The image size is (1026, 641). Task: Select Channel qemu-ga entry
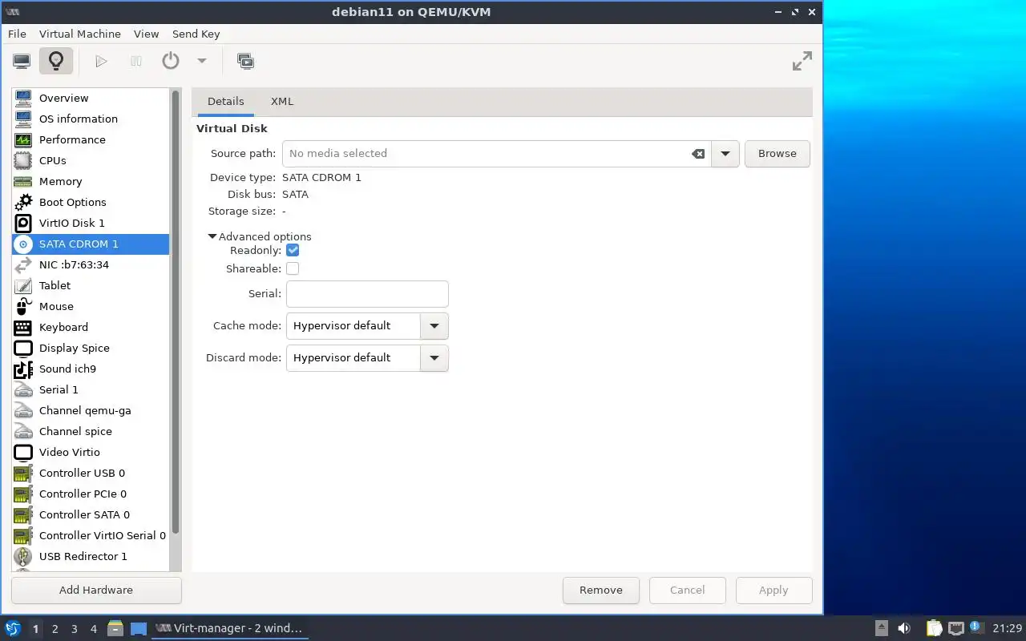(91, 410)
